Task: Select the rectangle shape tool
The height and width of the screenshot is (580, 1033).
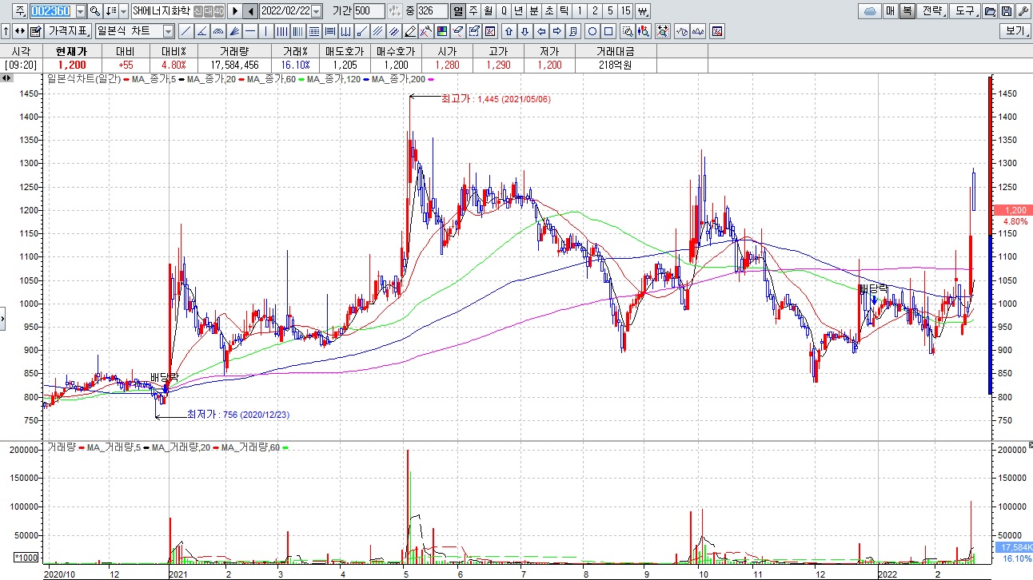Action: coord(608,31)
